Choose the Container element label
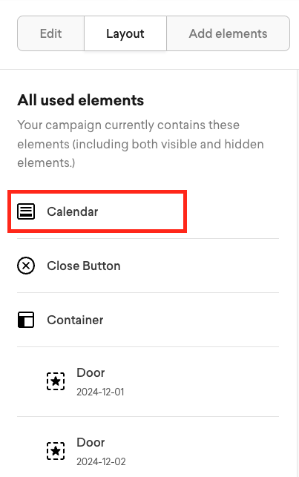299x477 pixels. click(x=75, y=320)
